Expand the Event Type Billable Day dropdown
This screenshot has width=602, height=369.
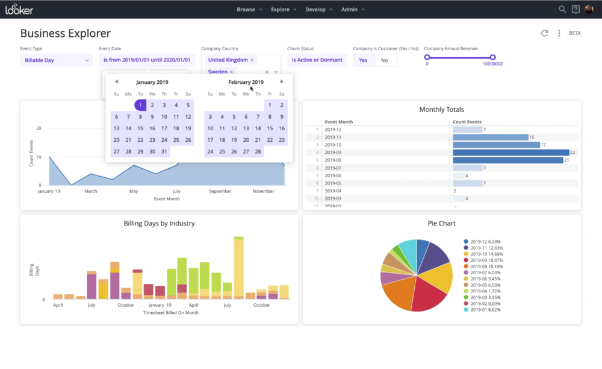point(57,60)
